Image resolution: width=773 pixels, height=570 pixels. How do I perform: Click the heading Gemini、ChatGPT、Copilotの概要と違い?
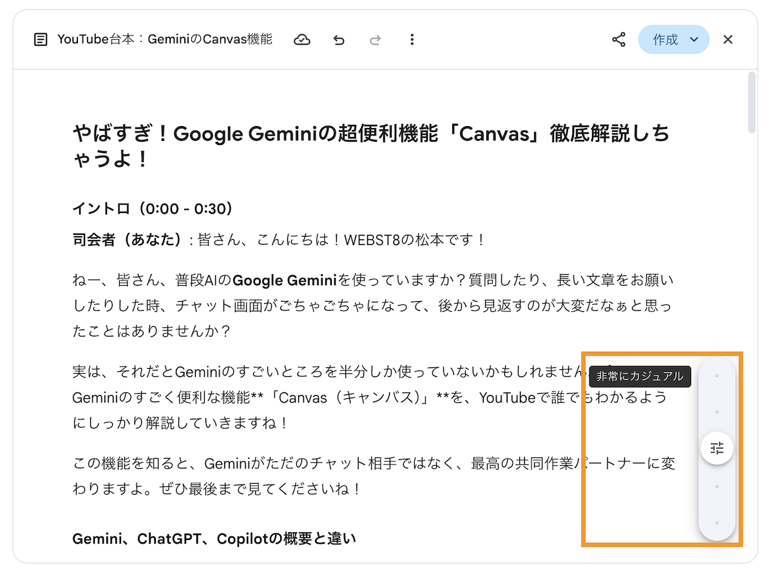coord(215,538)
